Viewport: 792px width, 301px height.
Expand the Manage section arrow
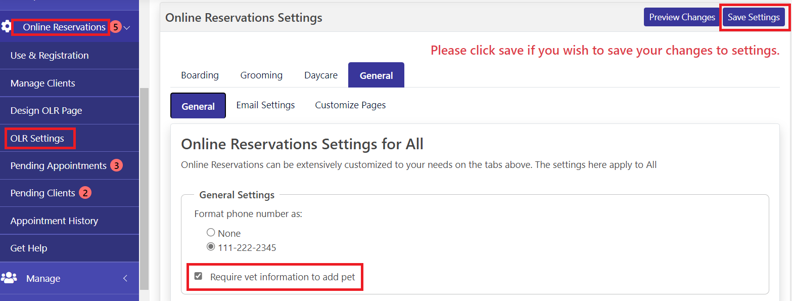125,278
